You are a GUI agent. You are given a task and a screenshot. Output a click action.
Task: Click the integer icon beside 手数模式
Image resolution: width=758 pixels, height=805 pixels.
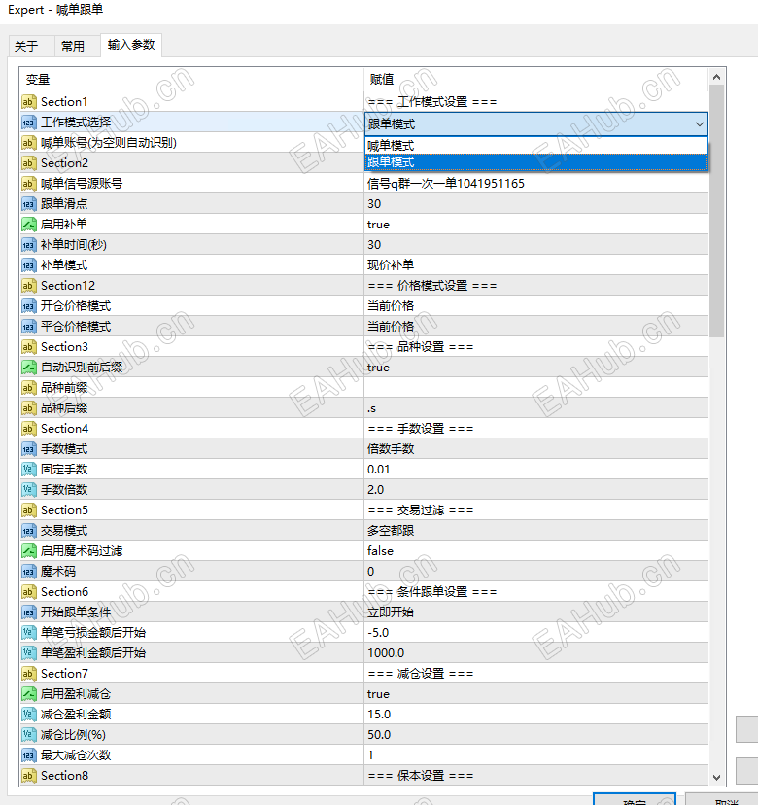(29, 449)
